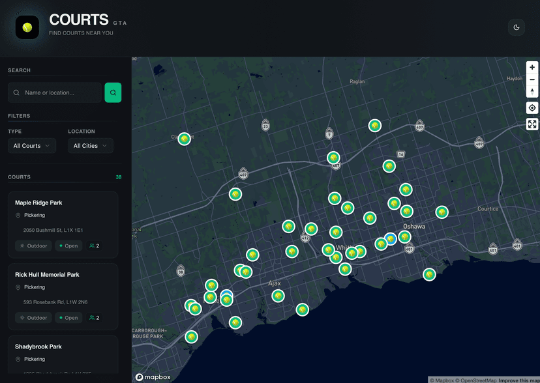The height and width of the screenshot is (383, 540).
Task: Toggle the Outdoor filter badge on Rick Hull card
Action: 33,317
